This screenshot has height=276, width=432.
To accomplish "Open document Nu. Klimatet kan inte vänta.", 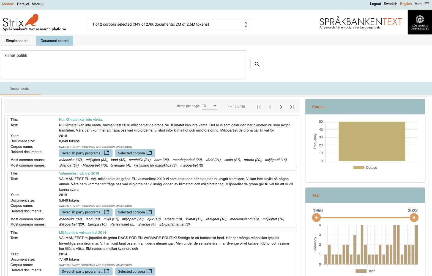I will click(81, 120).
